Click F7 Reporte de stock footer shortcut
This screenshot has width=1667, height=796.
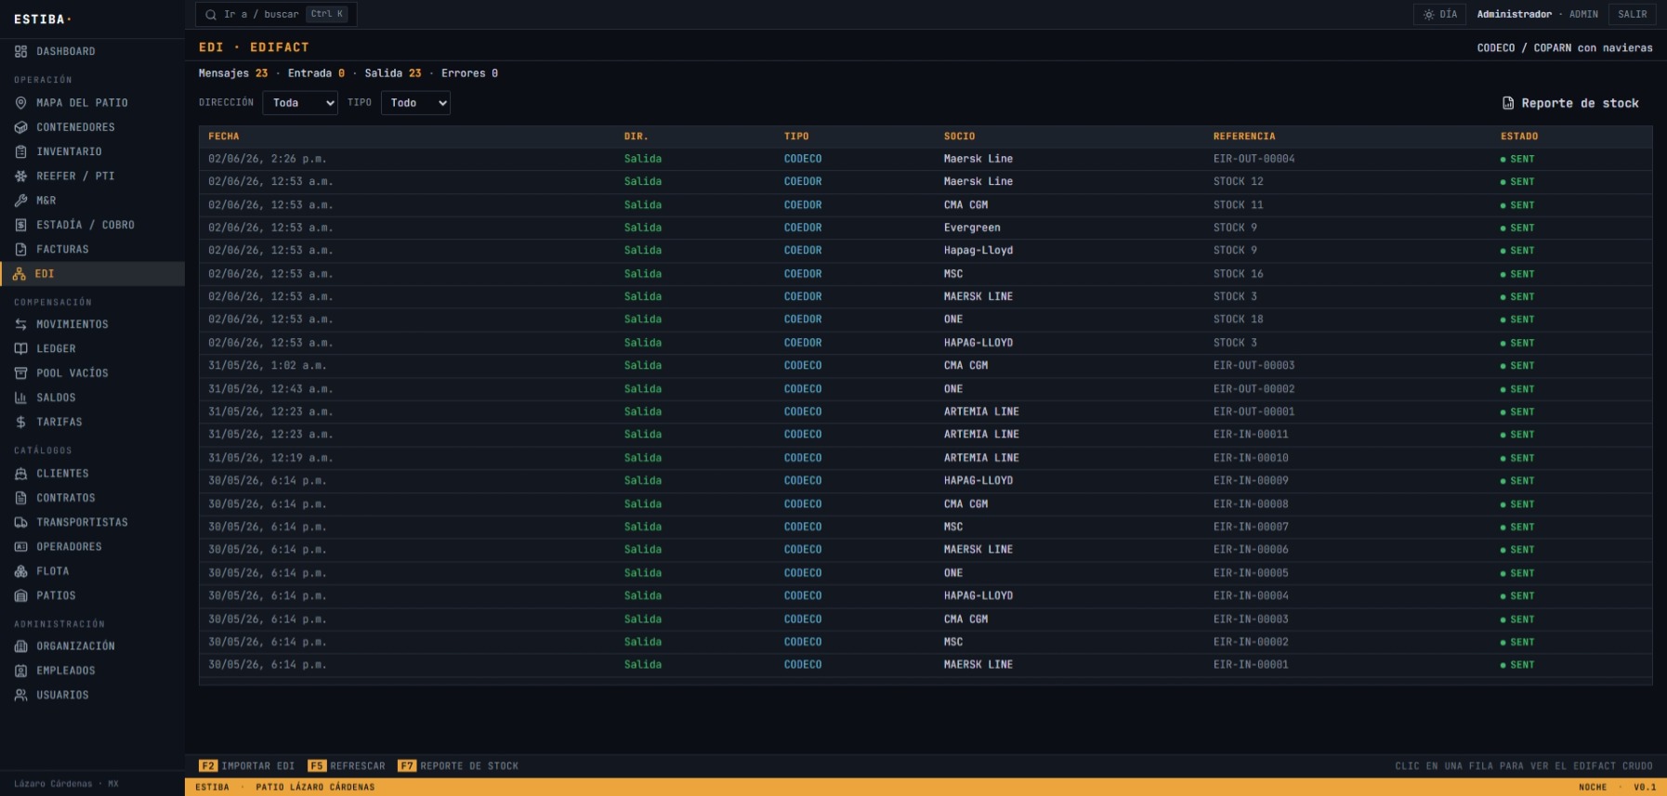tap(458, 766)
